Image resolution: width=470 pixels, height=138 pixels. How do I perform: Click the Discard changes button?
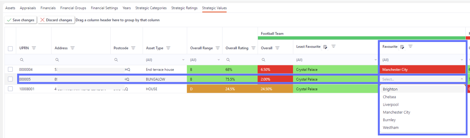pyautogui.click(x=56, y=20)
